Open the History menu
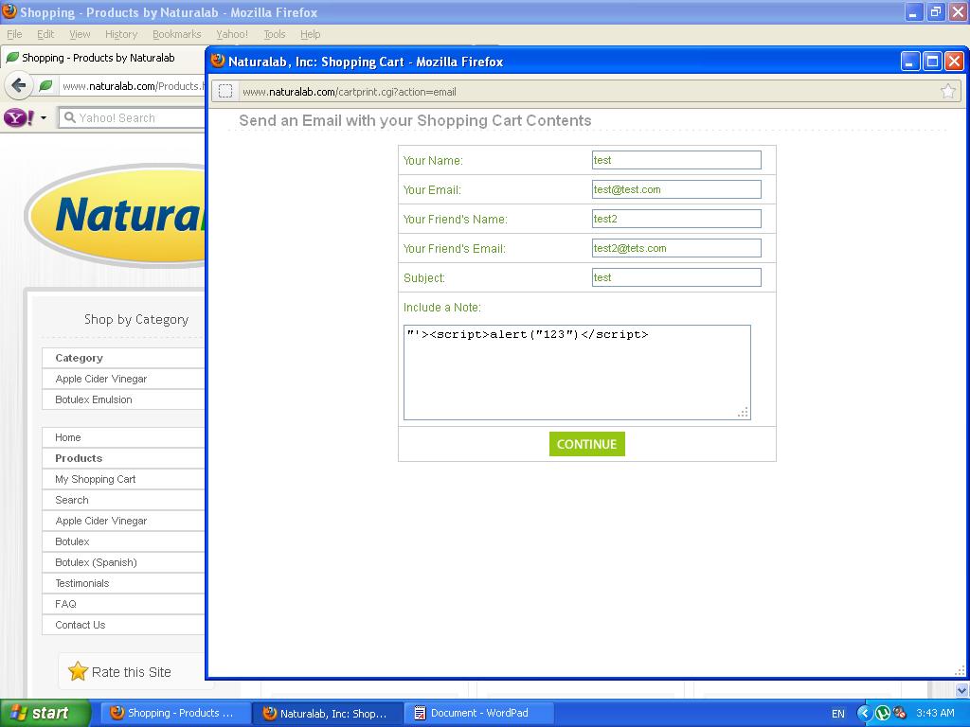Image resolution: width=970 pixels, height=727 pixels. pos(121,34)
